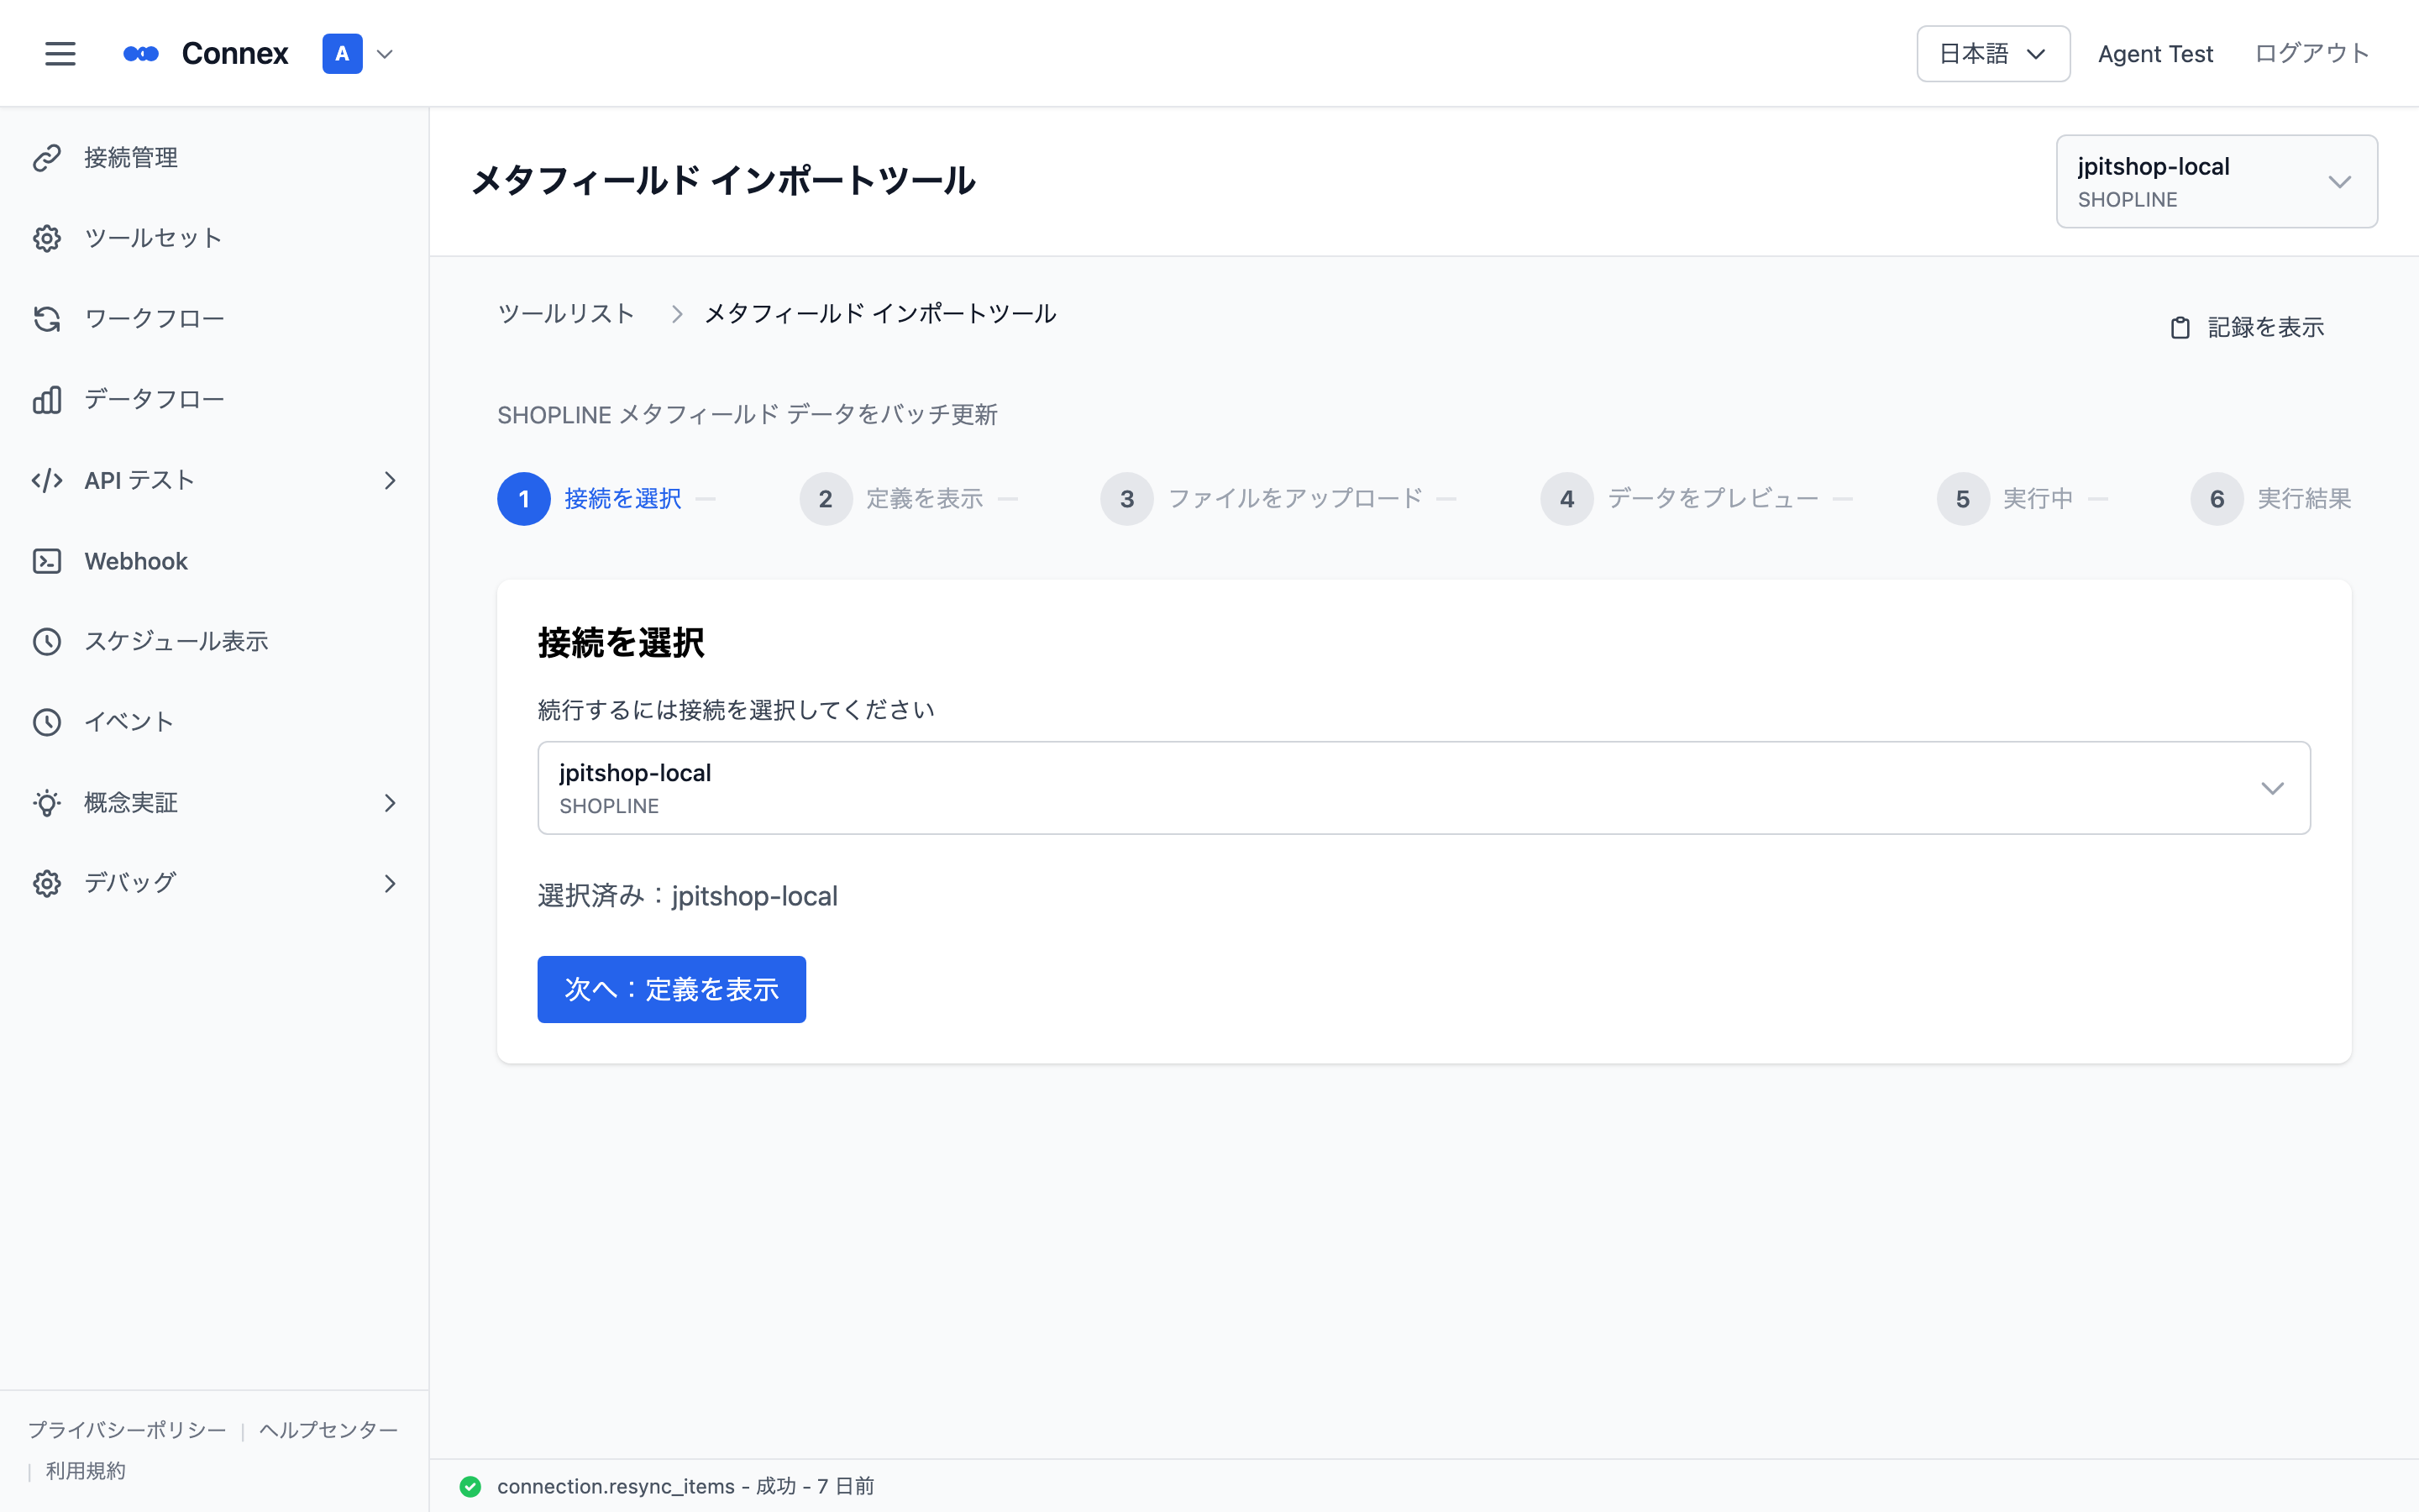Click the デバッグ gear icon

[47, 884]
